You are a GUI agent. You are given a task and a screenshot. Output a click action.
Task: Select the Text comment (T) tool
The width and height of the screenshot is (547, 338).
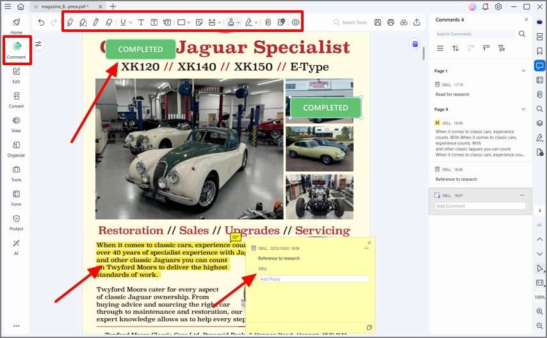[141, 22]
